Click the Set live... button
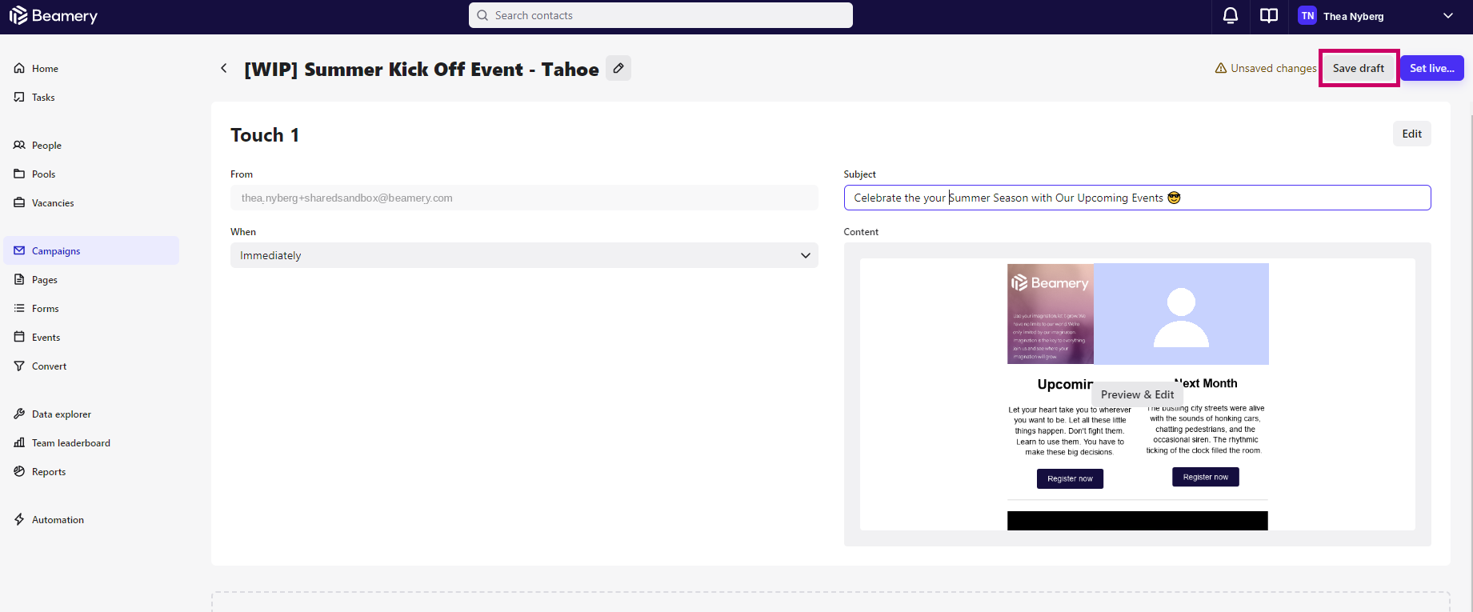1473x612 pixels. pyautogui.click(x=1432, y=68)
